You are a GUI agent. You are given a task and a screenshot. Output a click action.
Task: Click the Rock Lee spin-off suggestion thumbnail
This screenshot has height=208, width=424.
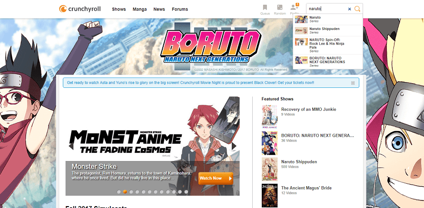point(301,41)
